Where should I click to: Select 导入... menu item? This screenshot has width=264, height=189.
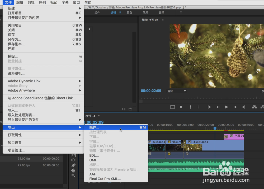pyautogui.click(x=43, y=111)
